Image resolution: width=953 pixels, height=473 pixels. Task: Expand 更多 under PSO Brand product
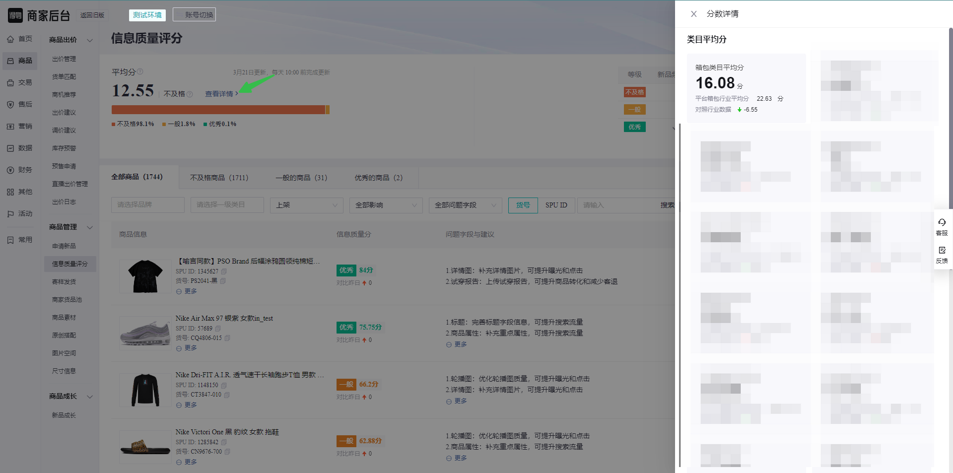point(187,291)
